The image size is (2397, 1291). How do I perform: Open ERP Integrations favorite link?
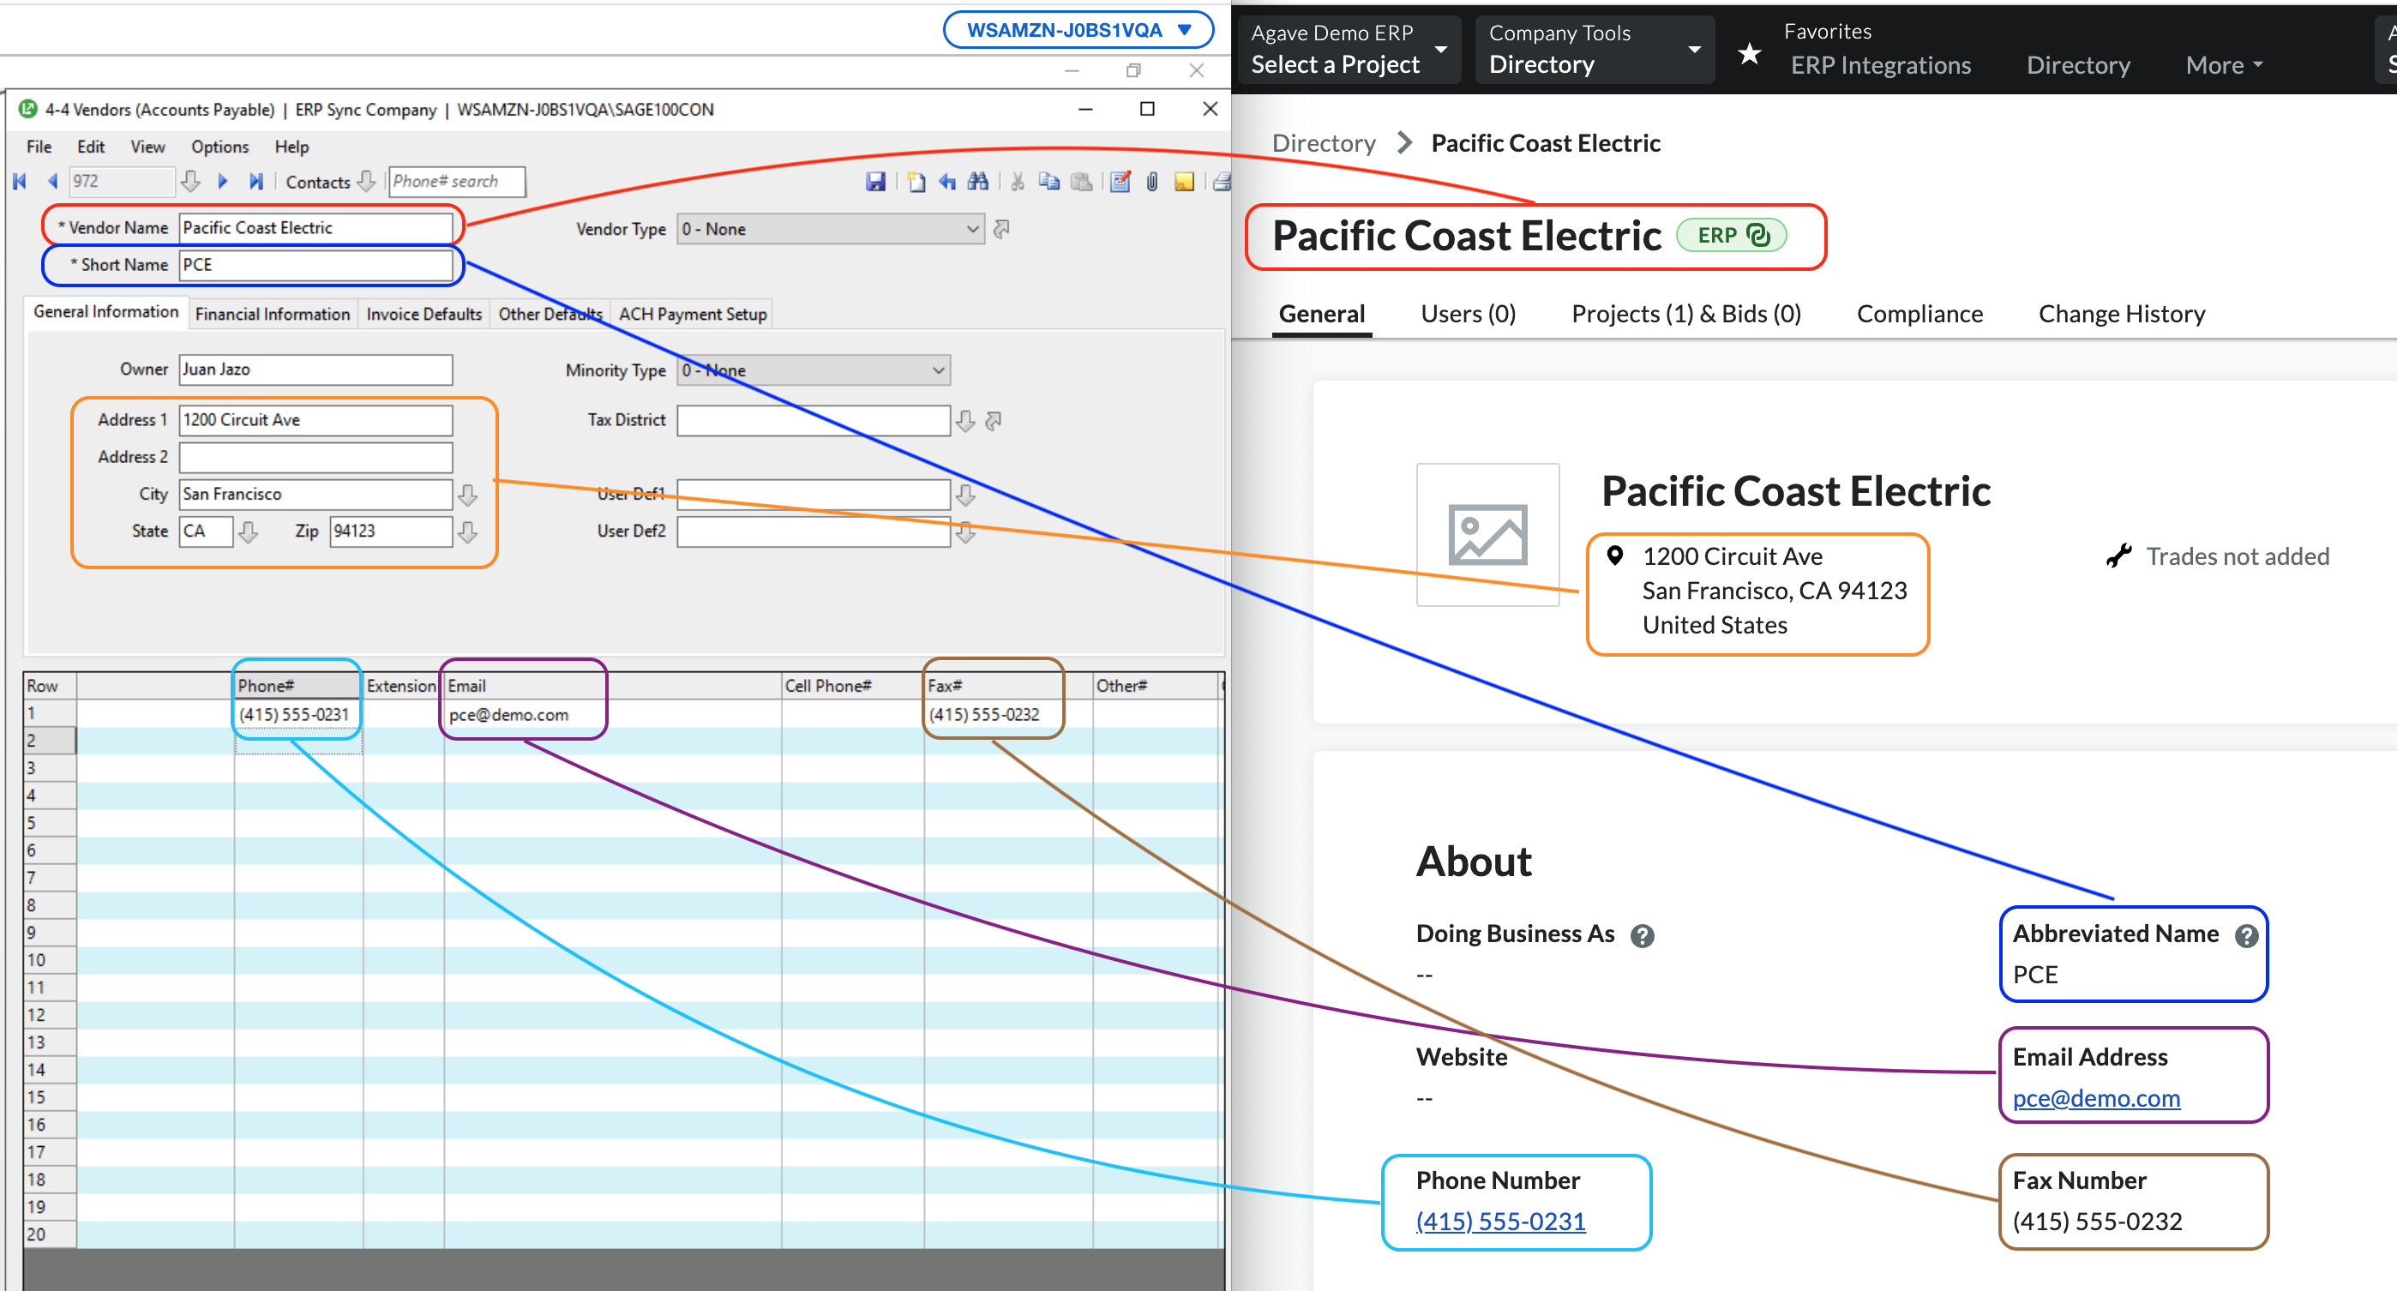point(1881,65)
